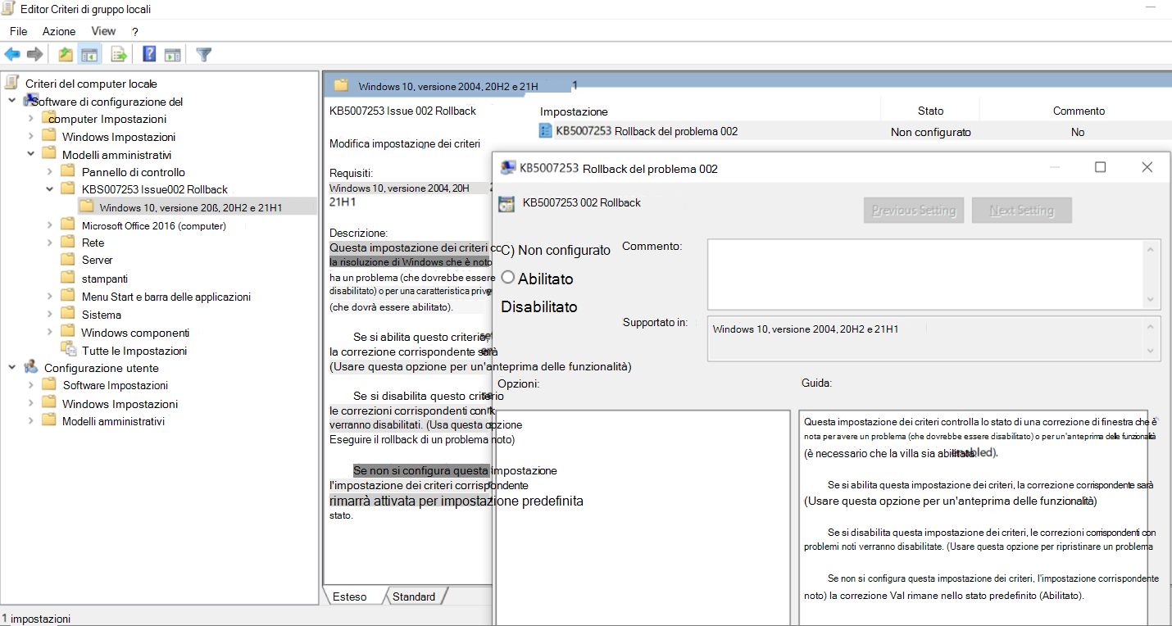Collapse the Software di configurazione node

tap(12, 101)
